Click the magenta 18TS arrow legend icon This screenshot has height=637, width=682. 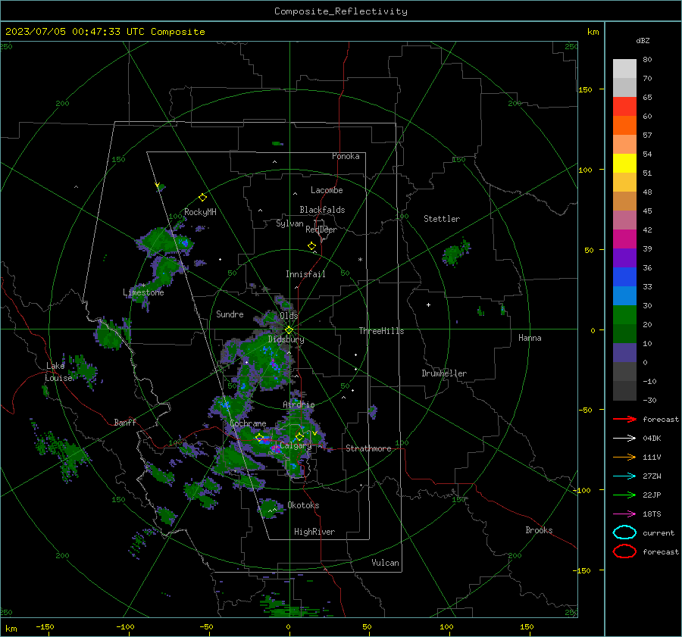(624, 514)
